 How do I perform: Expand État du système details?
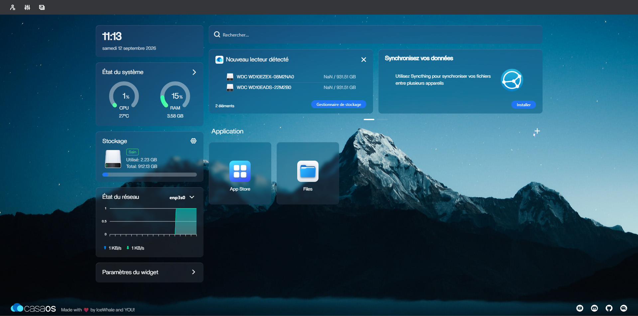(194, 72)
